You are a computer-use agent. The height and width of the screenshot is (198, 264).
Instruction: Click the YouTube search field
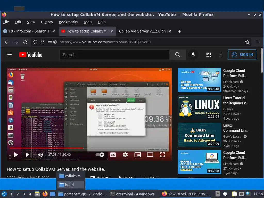click(x=114, y=55)
